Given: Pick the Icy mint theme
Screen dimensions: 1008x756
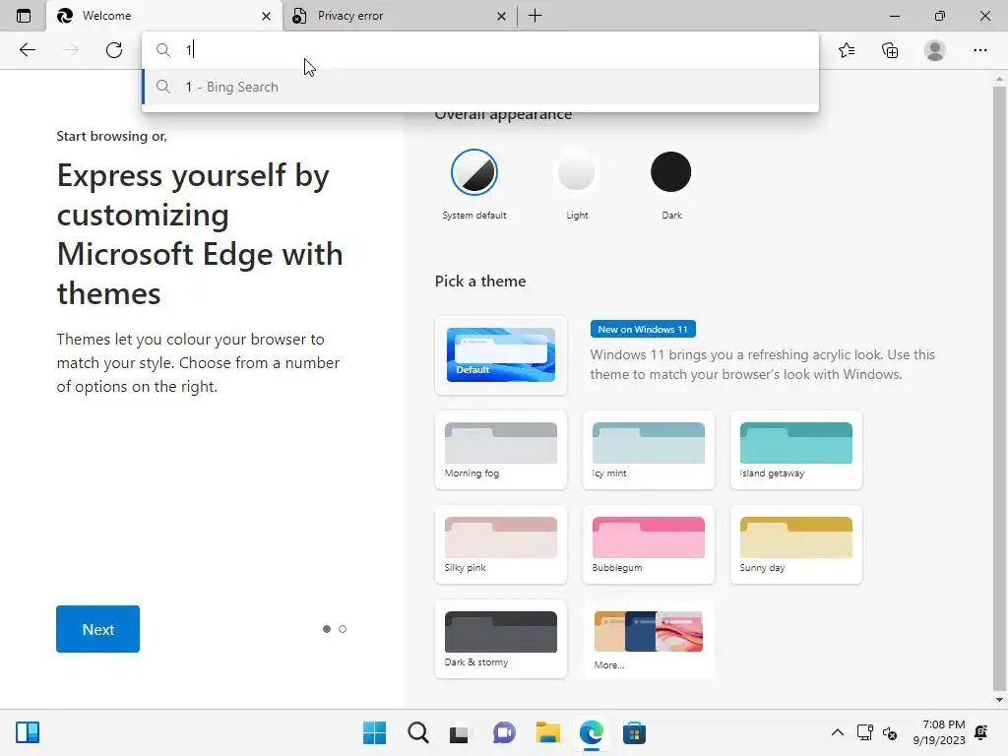Looking at the screenshot, I should [648, 450].
